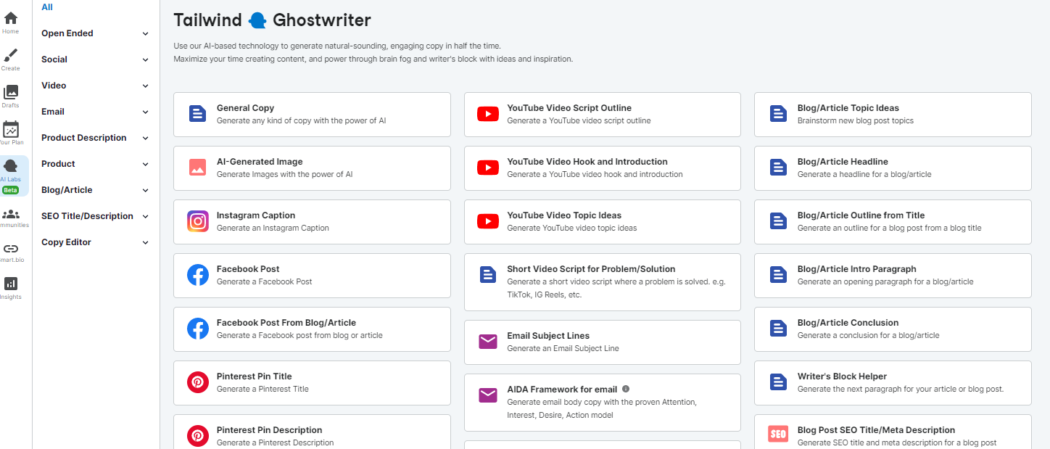The image size is (1050, 449).
Task: Open the Home icon in sidebar
Action: 11,19
